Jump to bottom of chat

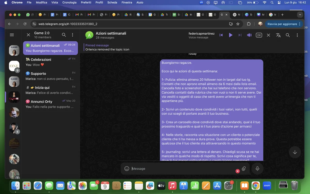[295, 152]
